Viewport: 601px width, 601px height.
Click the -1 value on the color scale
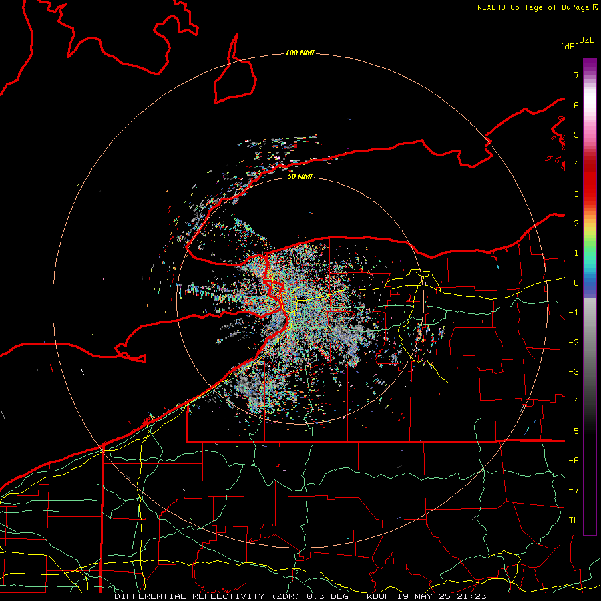coord(574,313)
